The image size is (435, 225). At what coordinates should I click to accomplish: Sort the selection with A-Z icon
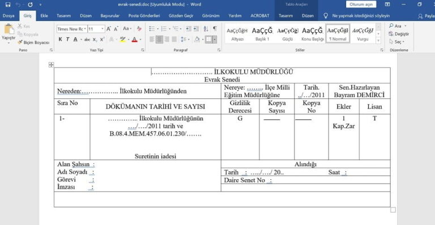tap(206, 29)
